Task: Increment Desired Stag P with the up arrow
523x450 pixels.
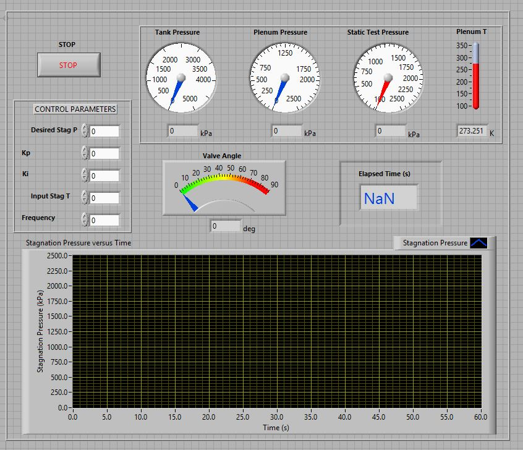Action: point(85,128)
